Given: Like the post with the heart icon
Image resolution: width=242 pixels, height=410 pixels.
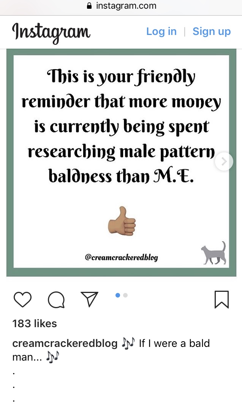Looking at the screenshot, I should [x=22, y=299].
